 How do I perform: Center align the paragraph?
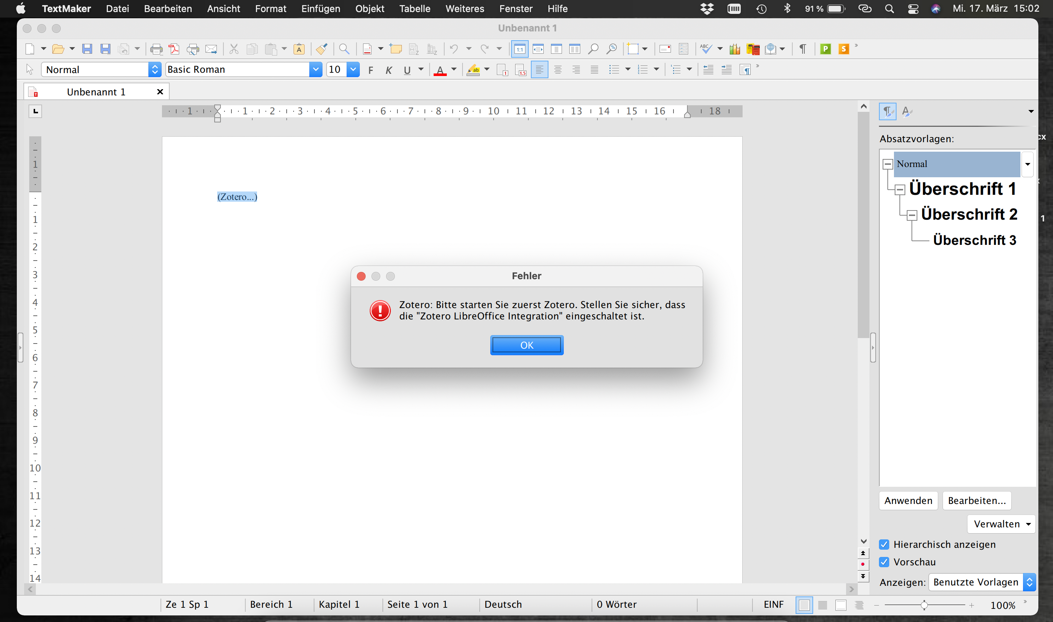[x=558, y=69]
